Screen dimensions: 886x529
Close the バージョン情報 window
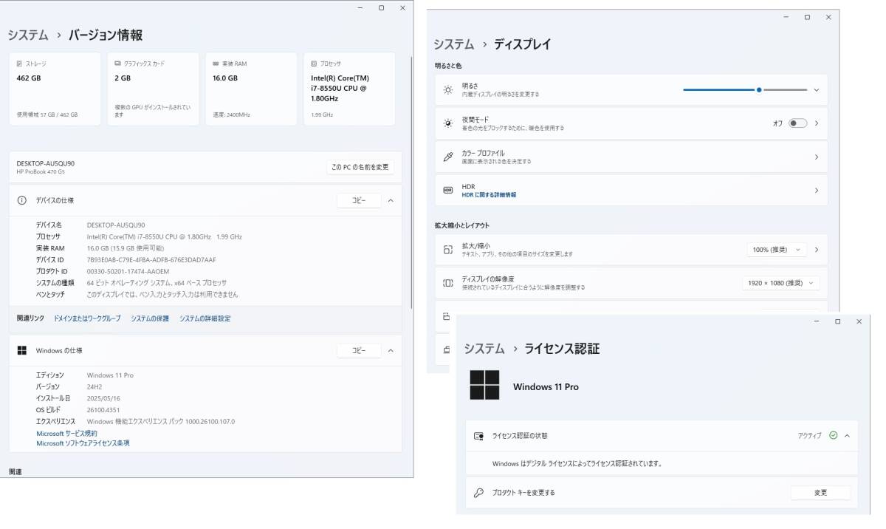pyautogui.click(x=402, y=7)
